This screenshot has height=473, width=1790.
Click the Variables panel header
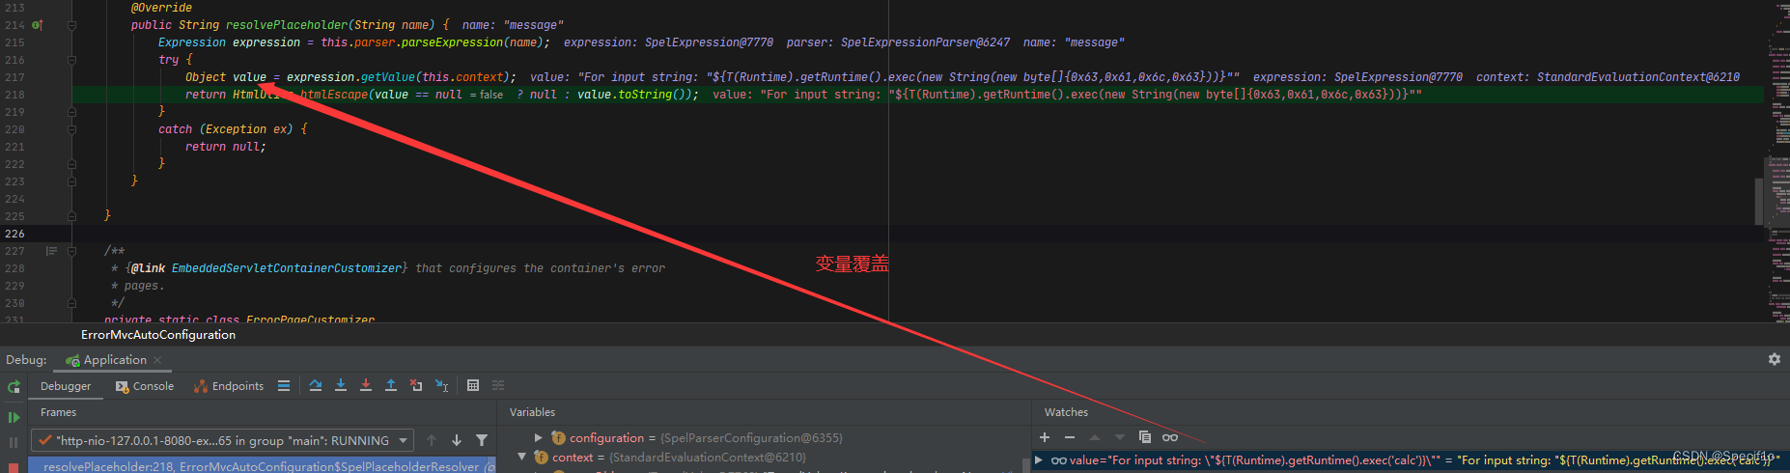pos(532,412)
